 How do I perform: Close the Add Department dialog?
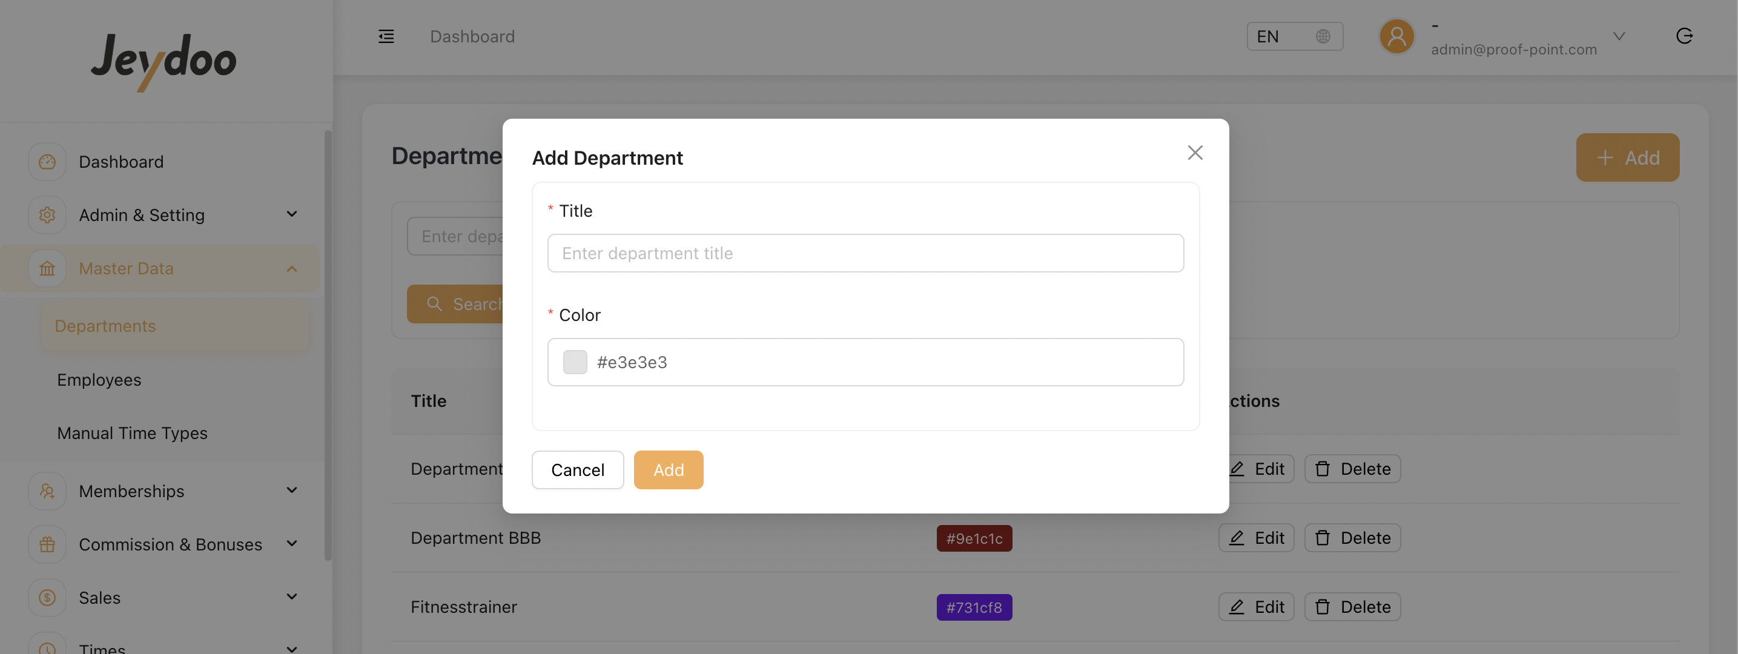pyautogui.click(x=1195, y=153)
